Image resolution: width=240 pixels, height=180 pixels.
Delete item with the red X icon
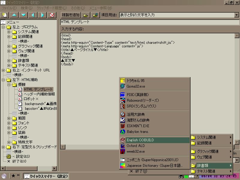point(52,15)
